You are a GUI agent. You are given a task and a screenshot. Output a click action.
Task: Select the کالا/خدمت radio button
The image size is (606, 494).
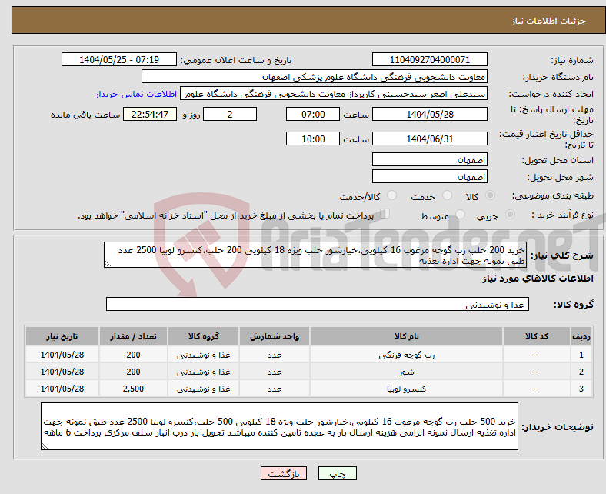[x=392, y=195]
